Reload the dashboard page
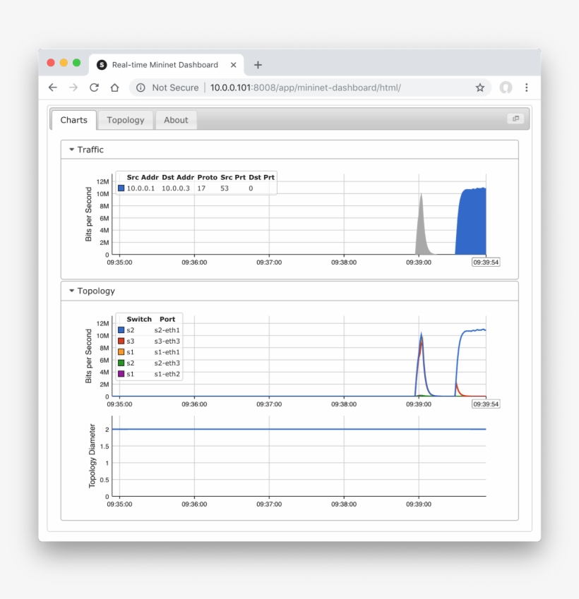This screenshot has width=579, height=599. tap(94, 87)
